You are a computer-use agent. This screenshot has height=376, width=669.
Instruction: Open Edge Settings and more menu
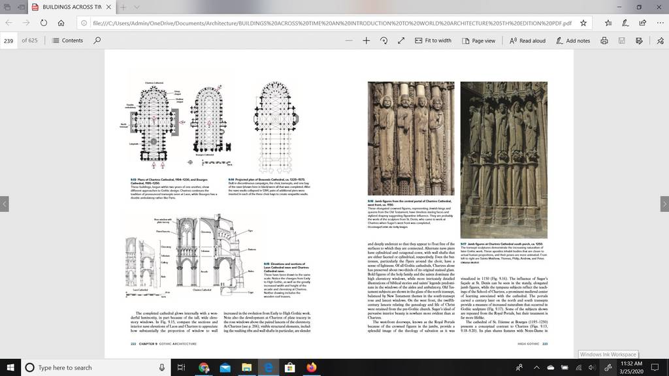660,23
